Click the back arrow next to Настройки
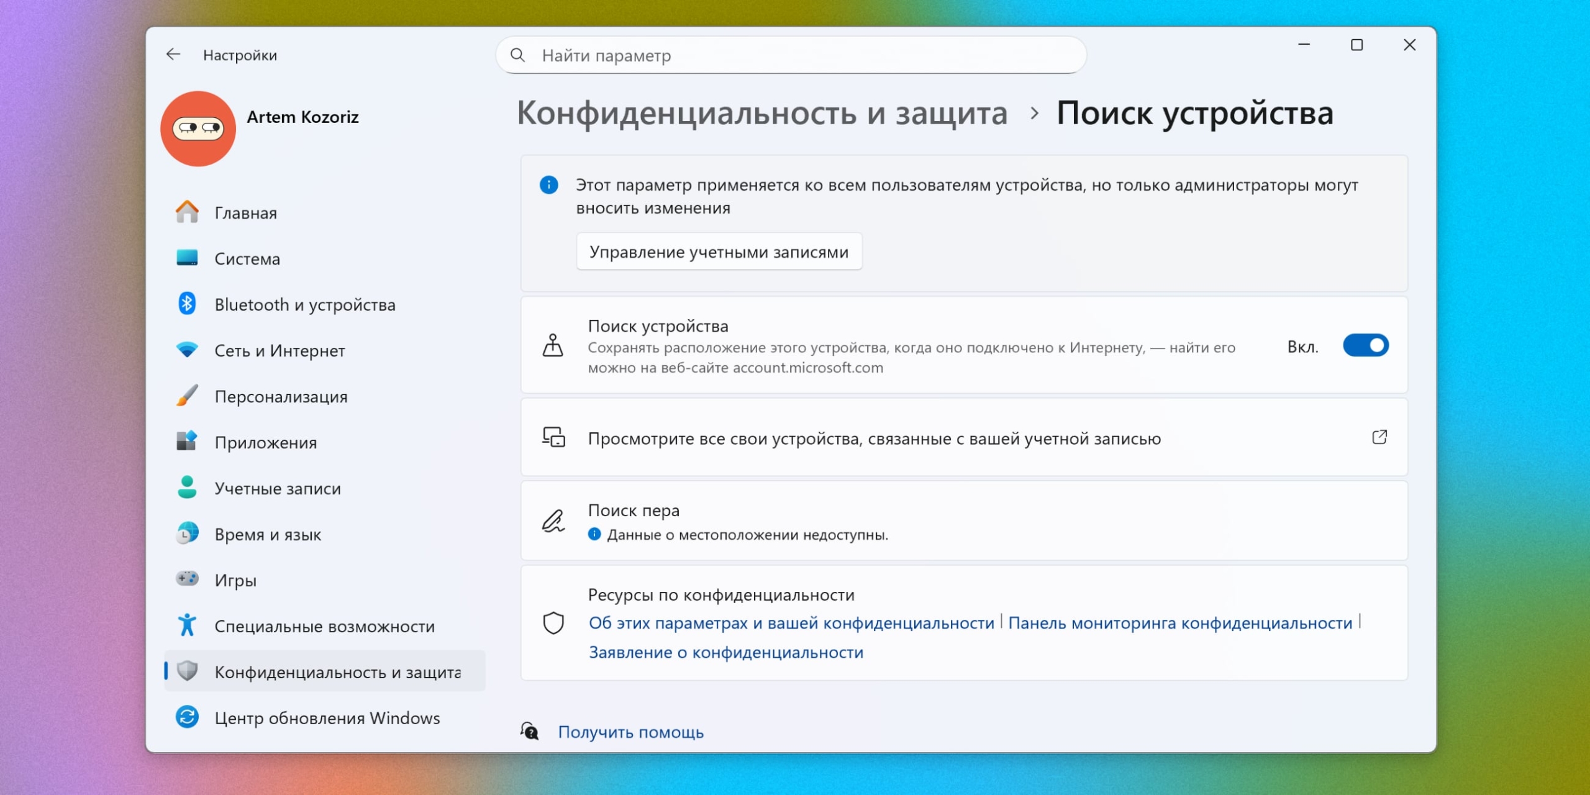 click(173, 55)
